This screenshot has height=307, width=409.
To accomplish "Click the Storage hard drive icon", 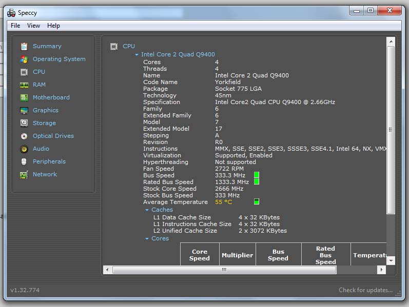I will tap(24, 123).
